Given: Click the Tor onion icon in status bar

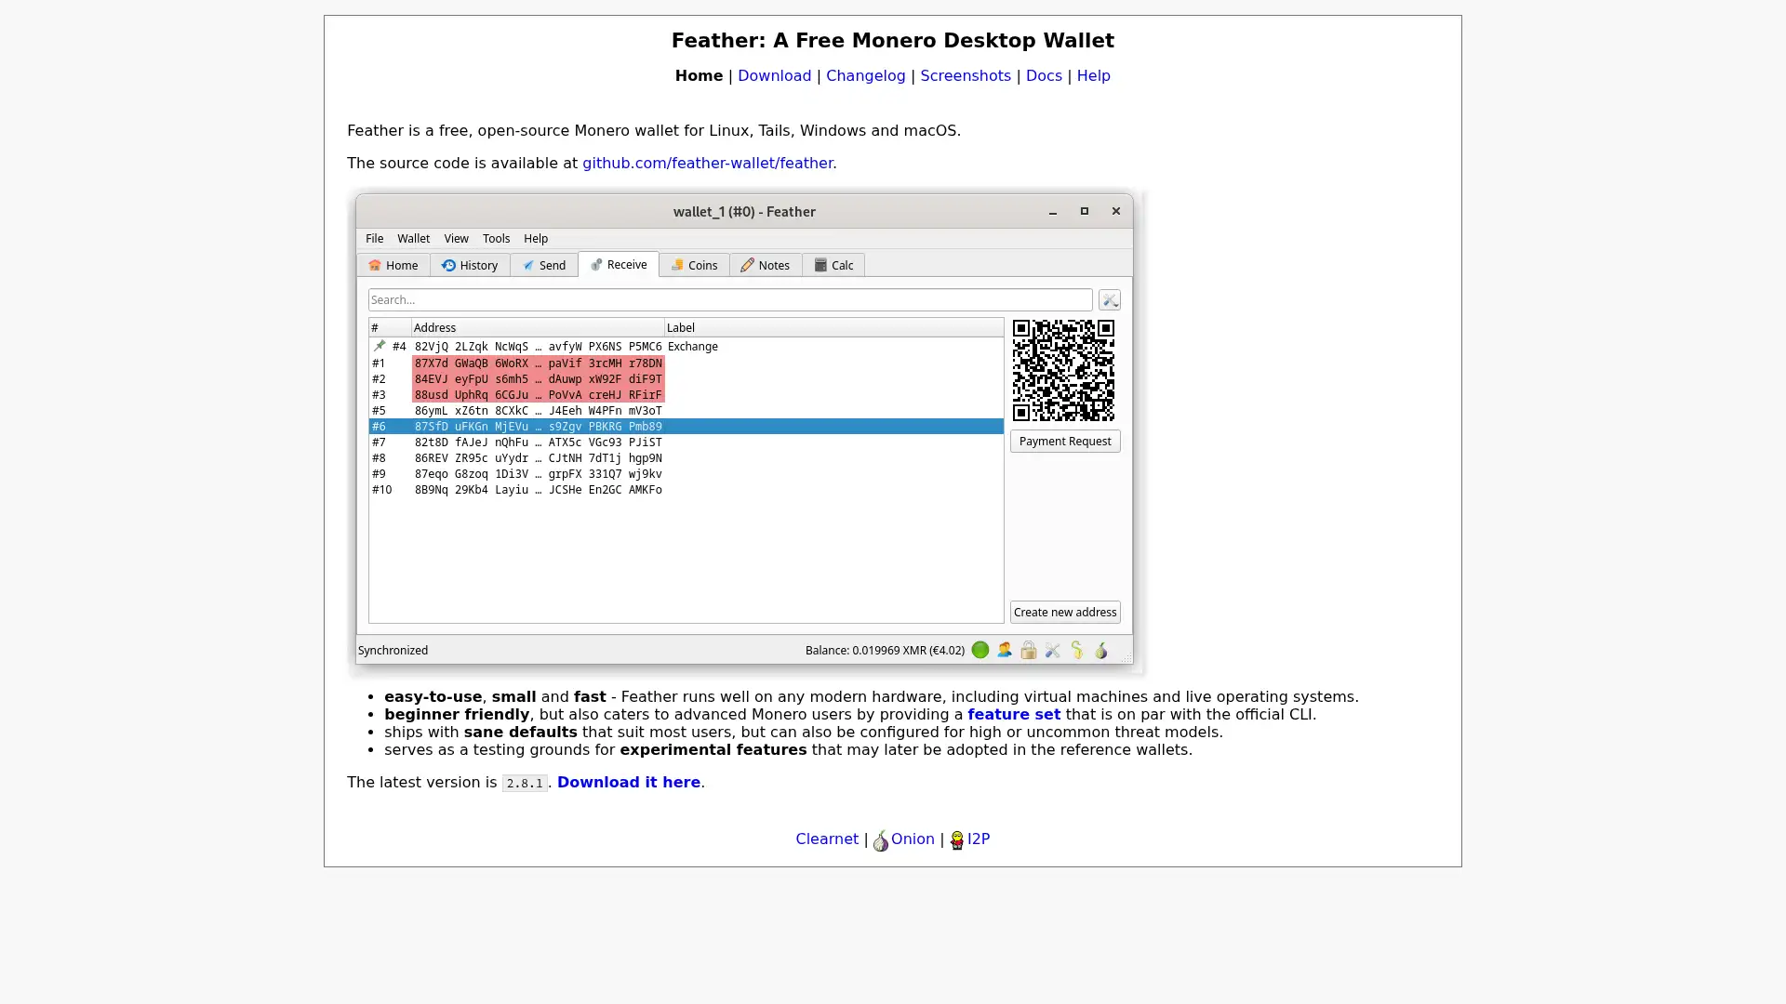Looking at the screenshot, I should coord(1101,650).
